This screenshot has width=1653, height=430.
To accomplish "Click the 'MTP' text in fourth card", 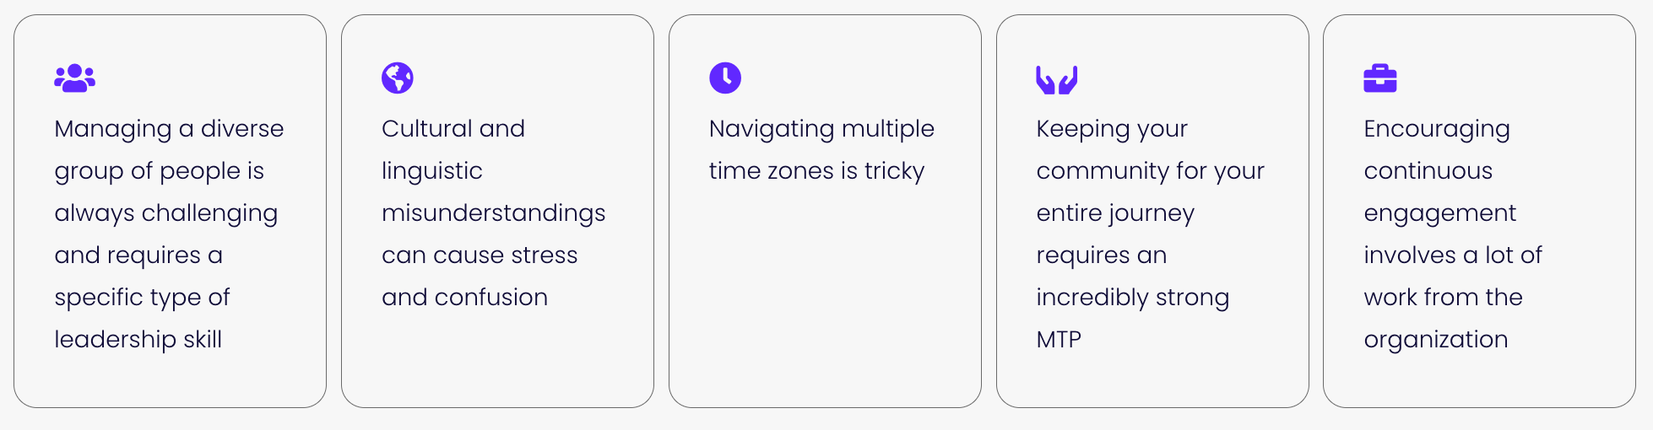I will tap(1059, 340).
